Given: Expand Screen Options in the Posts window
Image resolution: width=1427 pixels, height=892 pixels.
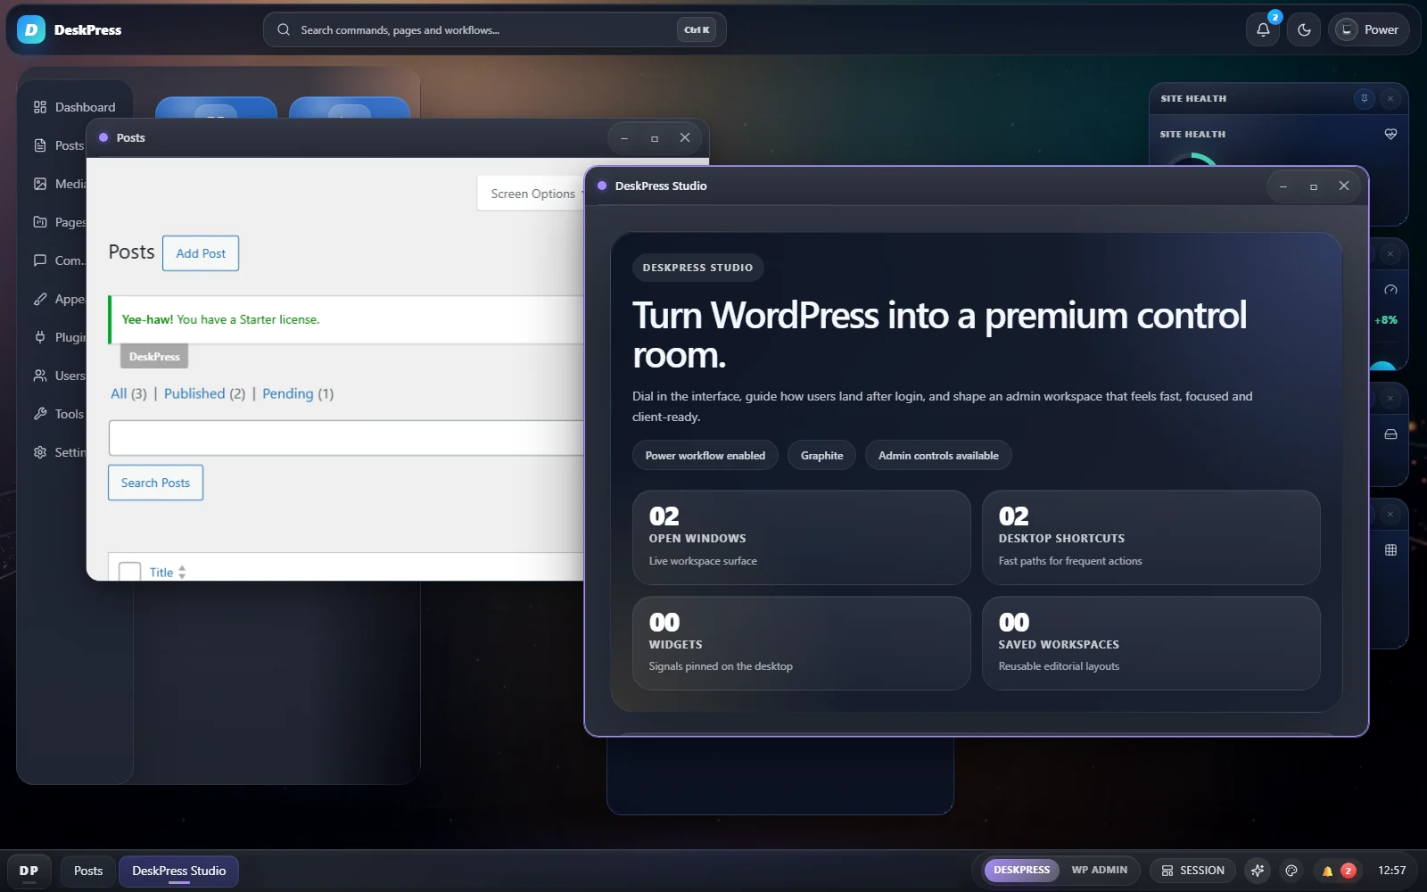Looking at the screenshot, I should click(532, 194).
